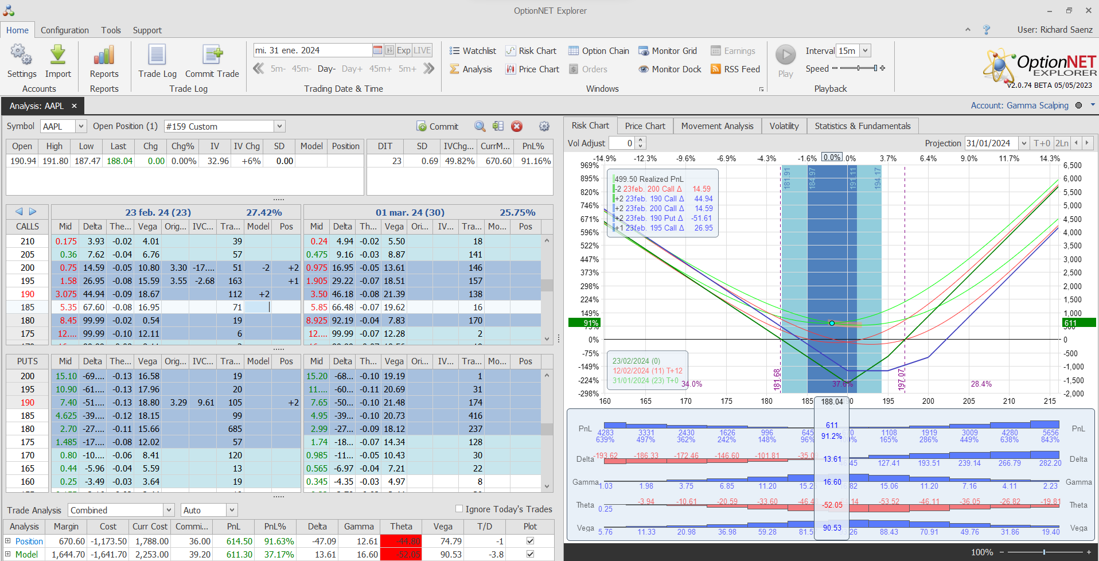Open Price Chart window from ribbon

tap(532, 69)
